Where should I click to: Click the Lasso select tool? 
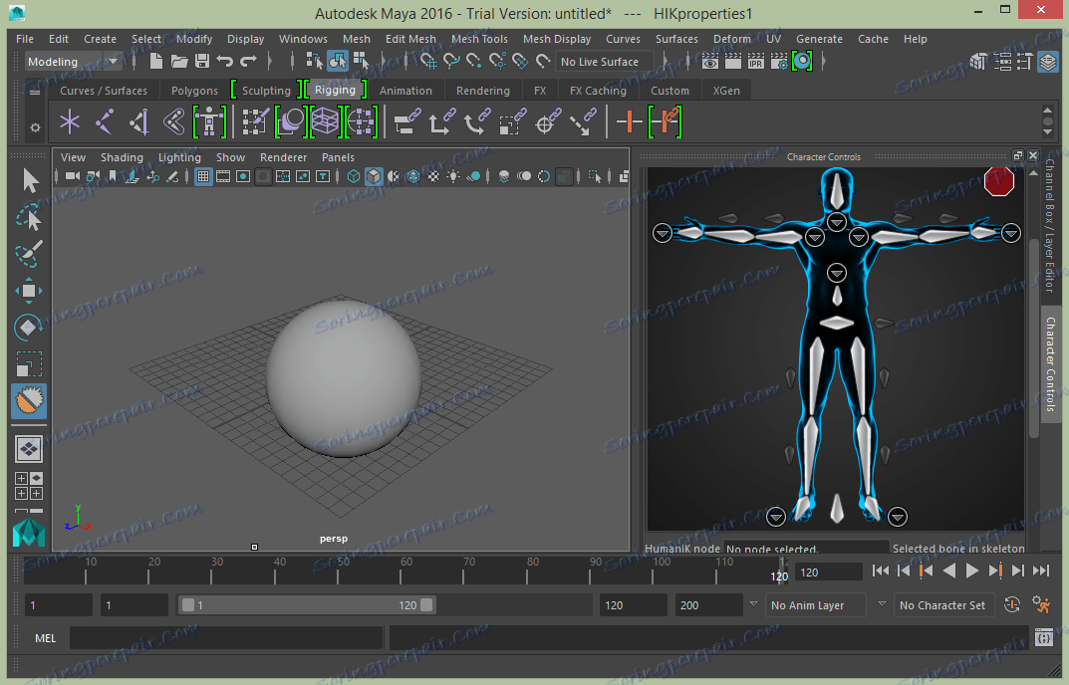pyautogui.click(x=29, y=217)
